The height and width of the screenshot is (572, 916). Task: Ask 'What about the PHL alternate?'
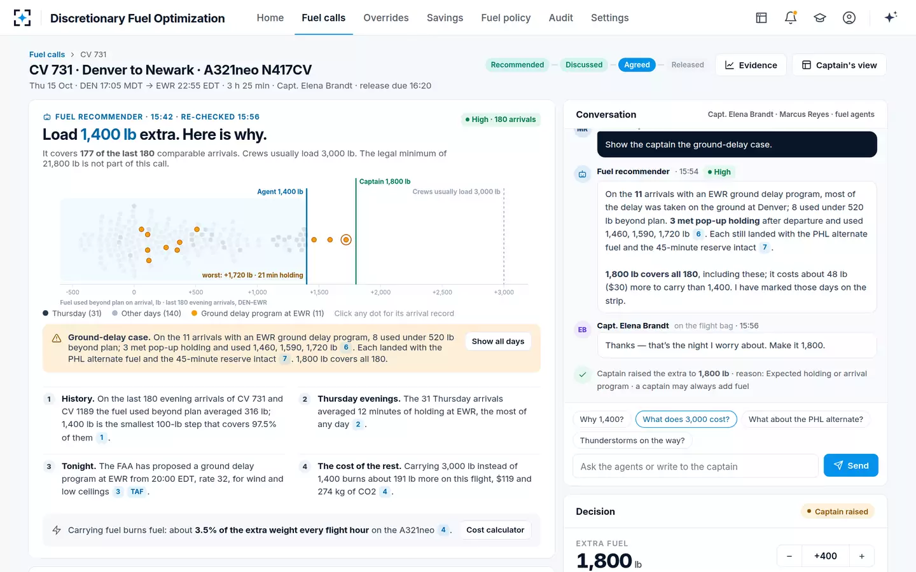pyautogui.click(x=806, y=419)
